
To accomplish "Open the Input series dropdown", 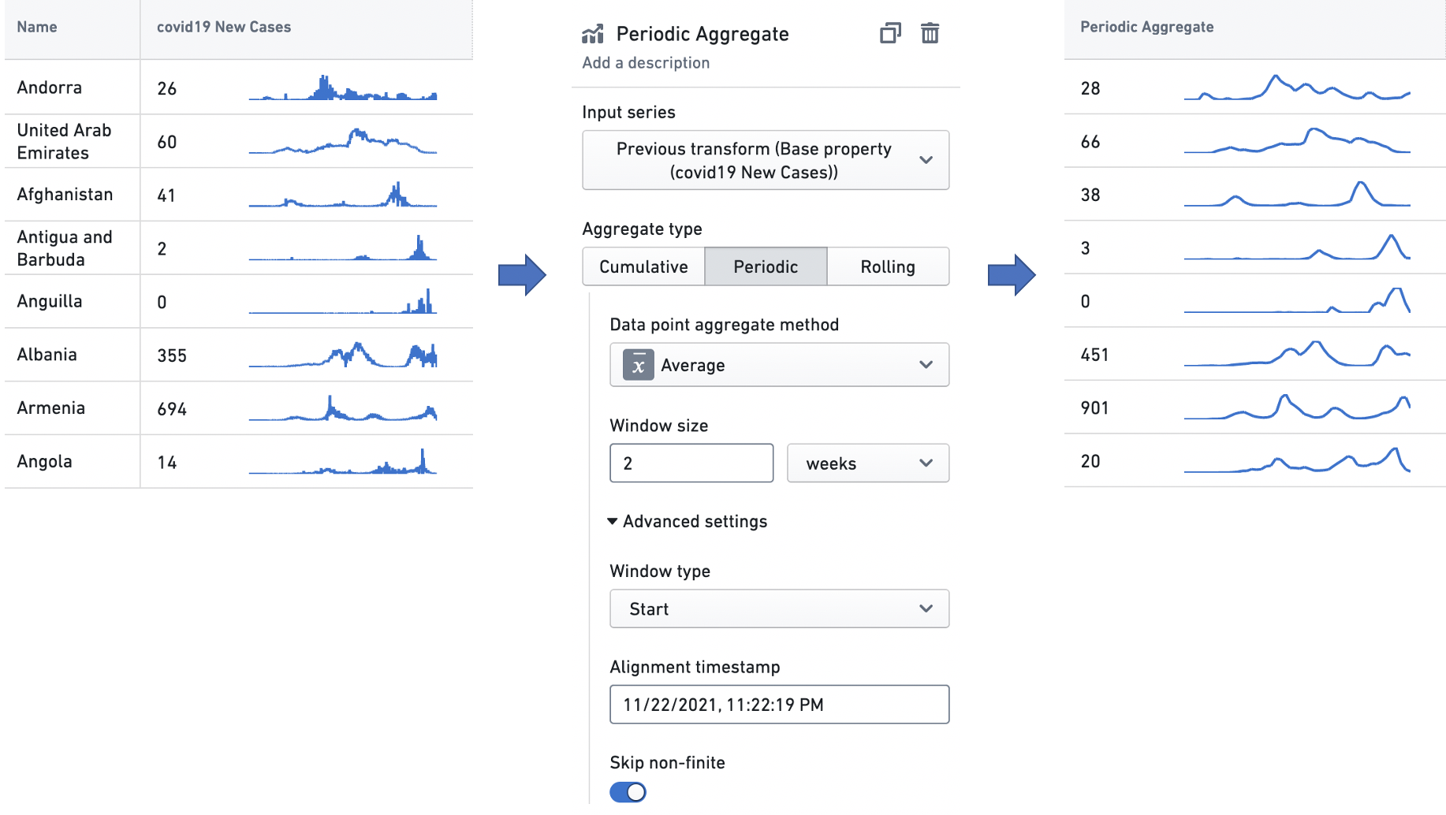I will 766,160.
